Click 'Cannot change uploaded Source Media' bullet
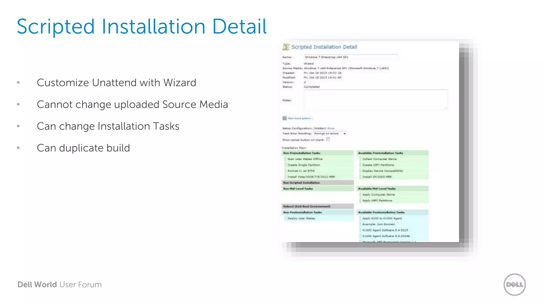544x306 pixels. coord(132,105)
